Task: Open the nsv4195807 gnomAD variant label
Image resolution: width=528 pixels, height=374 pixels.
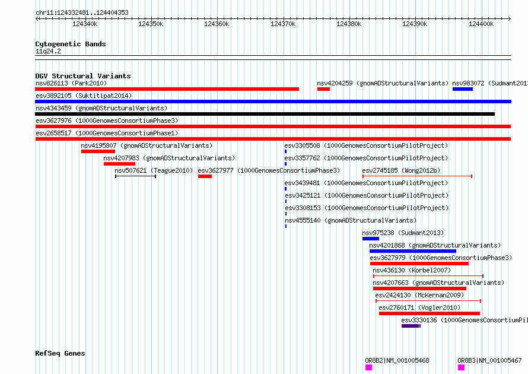Action: click(147, 145)
